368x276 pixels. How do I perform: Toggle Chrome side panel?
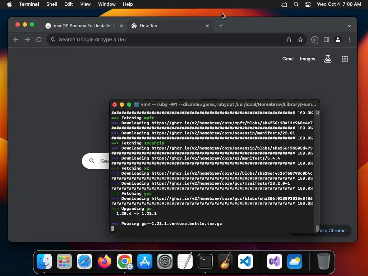(x=326, y=40)
